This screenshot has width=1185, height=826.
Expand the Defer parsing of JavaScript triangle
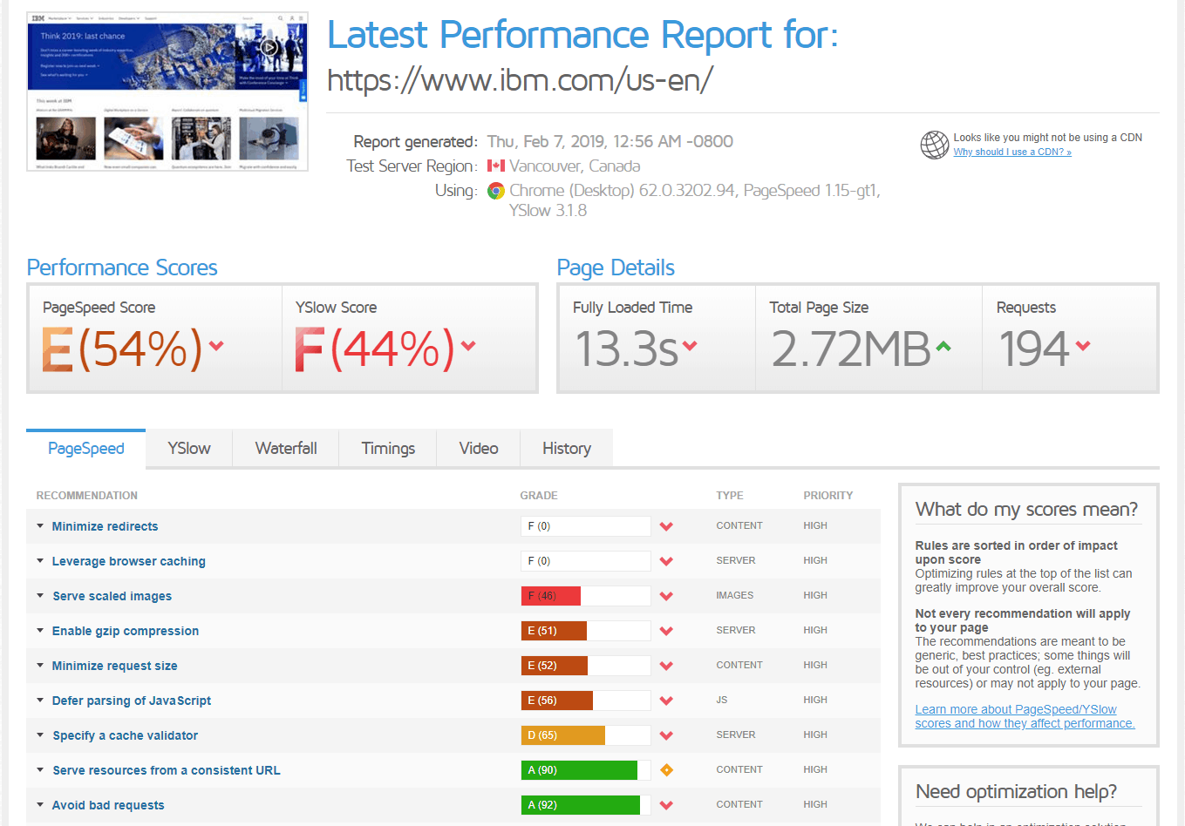pos(40,700)
